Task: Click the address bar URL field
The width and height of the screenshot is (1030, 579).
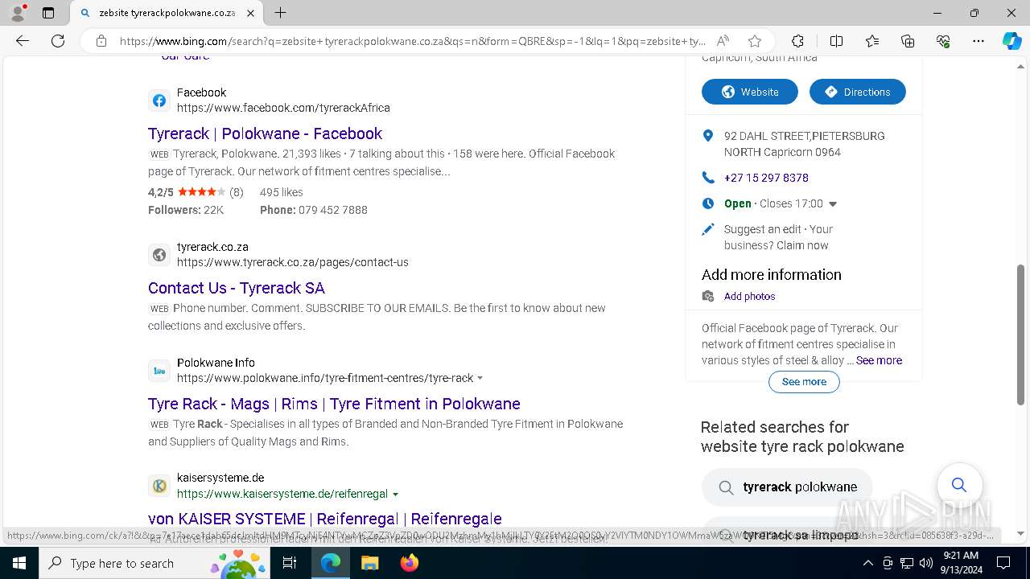Action: [413, 41]
